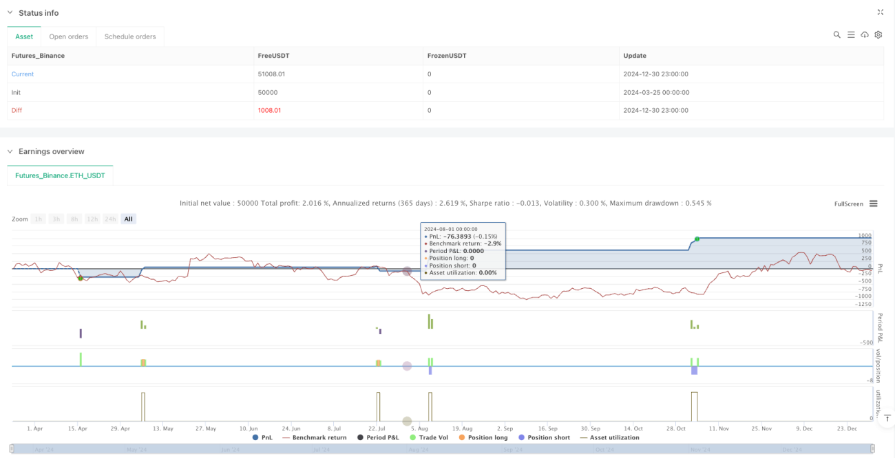Click the upload arrow icon at the chart's bottom right

pyautogui.click(x=887, y=418)
